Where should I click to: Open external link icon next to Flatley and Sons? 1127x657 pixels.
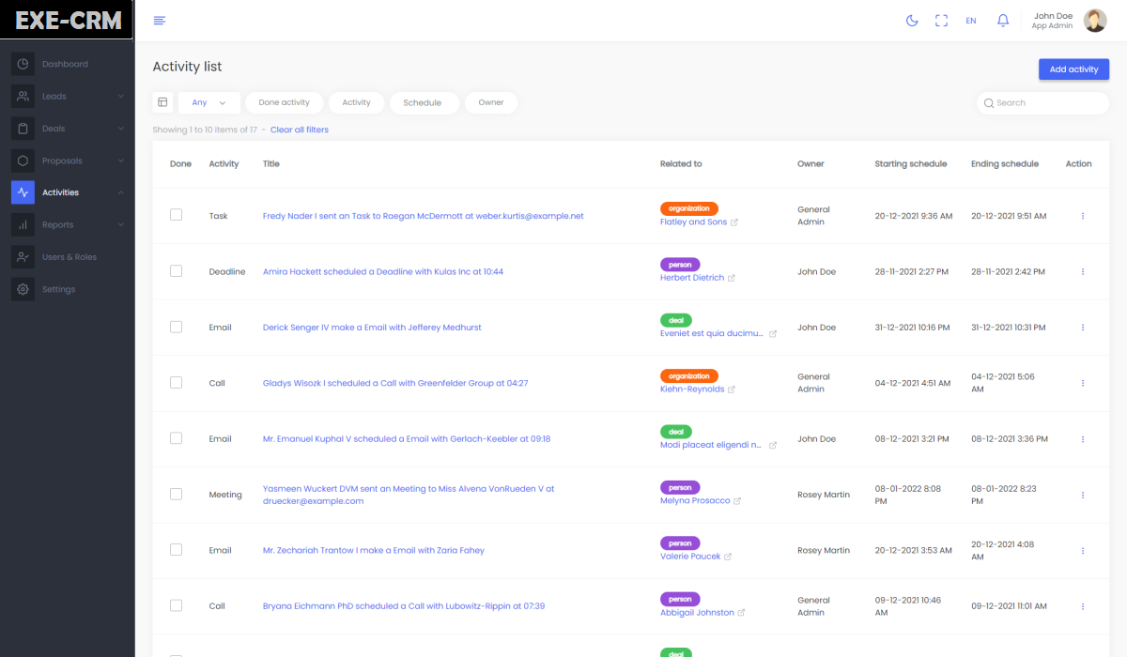tap(734, 222)
